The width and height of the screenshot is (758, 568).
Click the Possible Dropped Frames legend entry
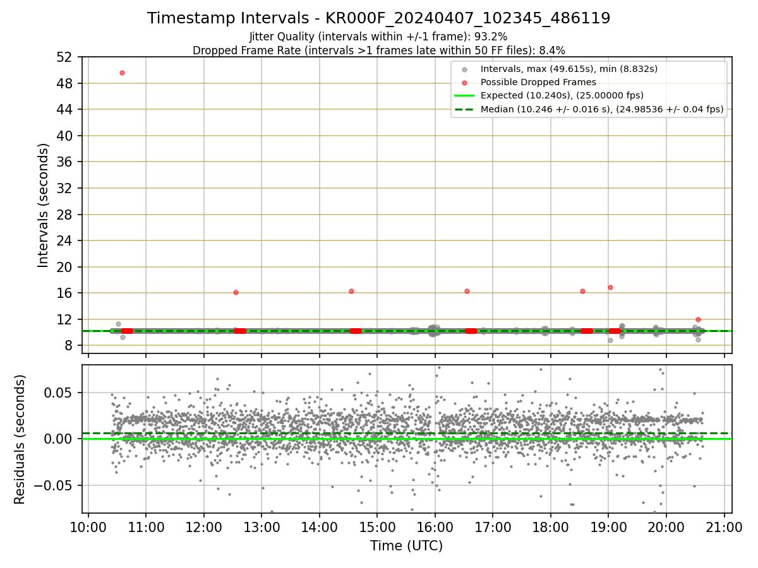pos(538,82)
